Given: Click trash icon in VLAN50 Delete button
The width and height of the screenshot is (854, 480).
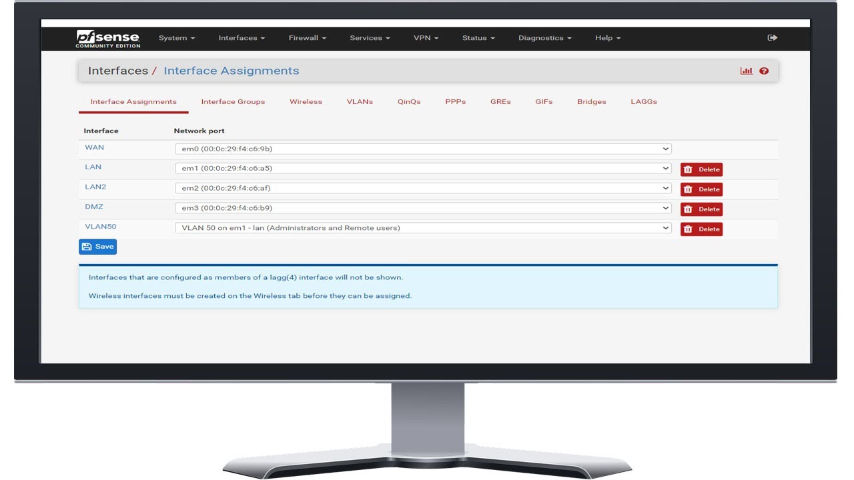Looking at the screenshot, I should (689, 229).
